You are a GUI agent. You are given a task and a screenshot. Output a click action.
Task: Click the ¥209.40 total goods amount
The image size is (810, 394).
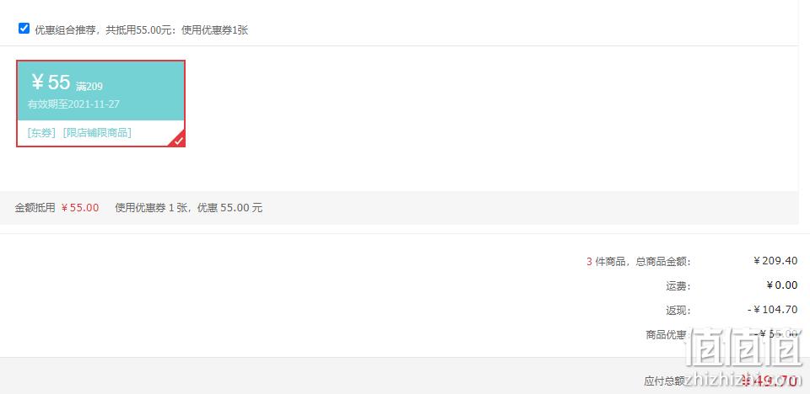[x=775, y=260]
